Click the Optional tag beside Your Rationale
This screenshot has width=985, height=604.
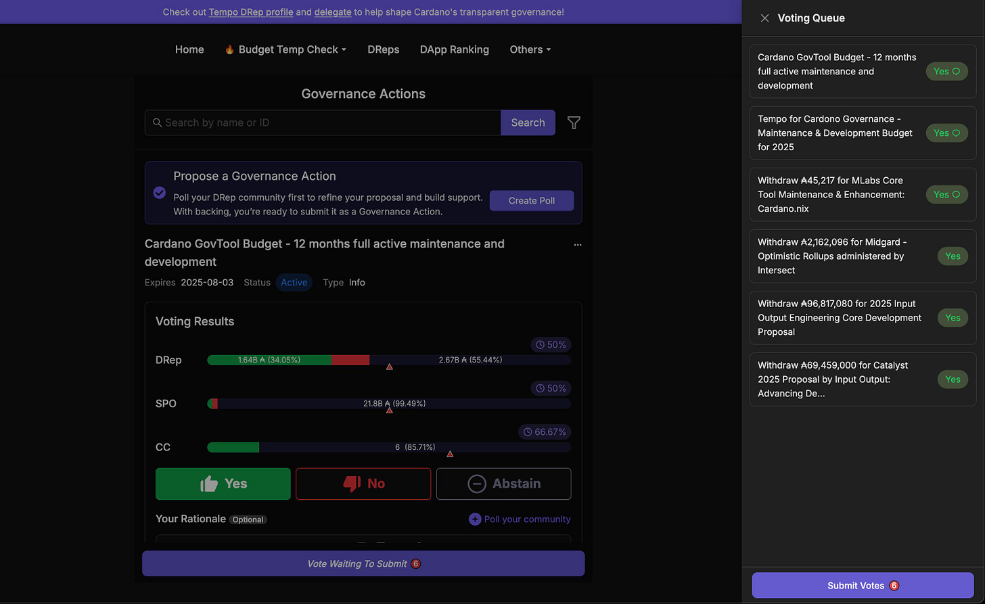248,519
